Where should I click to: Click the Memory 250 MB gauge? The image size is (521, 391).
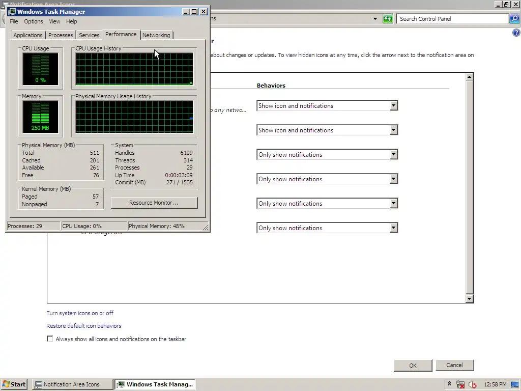[x=40, y=117]
